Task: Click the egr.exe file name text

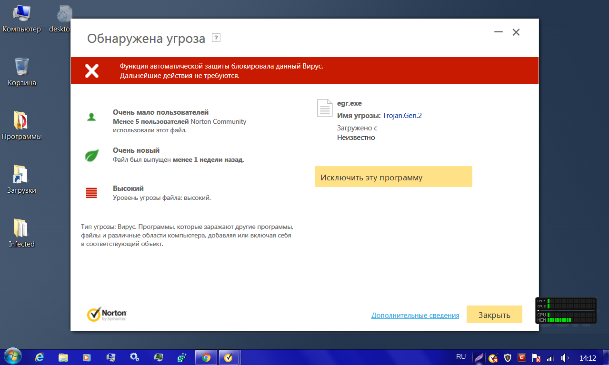Action: click(x=349, y=103)
